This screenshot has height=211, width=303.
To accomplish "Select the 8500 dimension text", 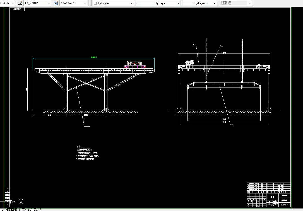I will 86,115.
